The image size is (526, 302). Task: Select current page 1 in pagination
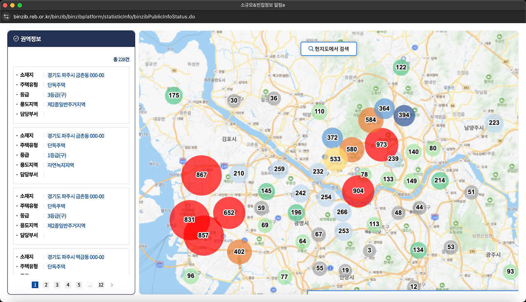pyautogui.click(x=35, y=285)
